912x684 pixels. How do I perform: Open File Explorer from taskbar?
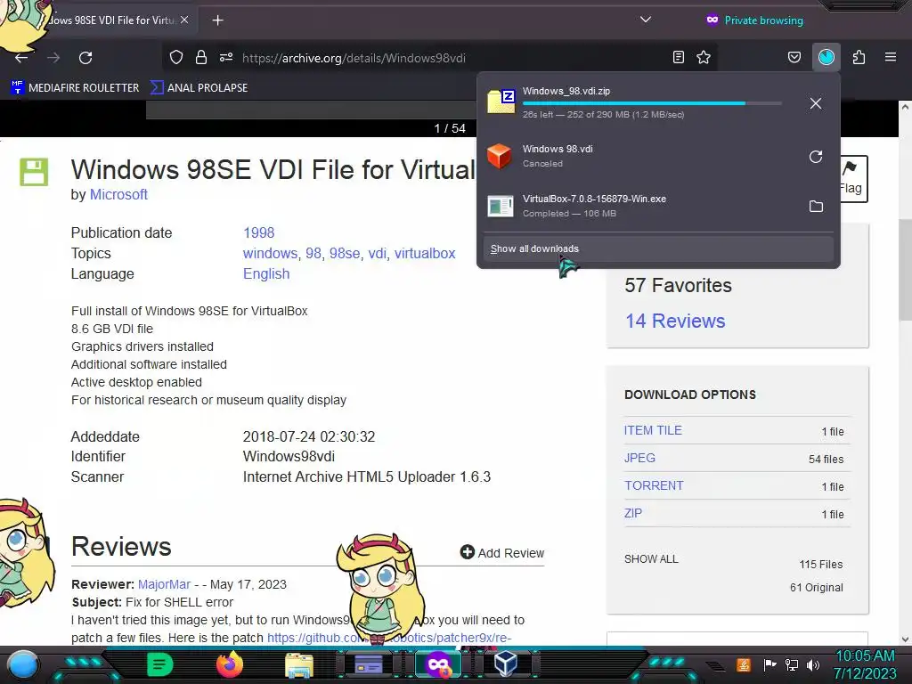pyautogui.click(x=299, y=664)
